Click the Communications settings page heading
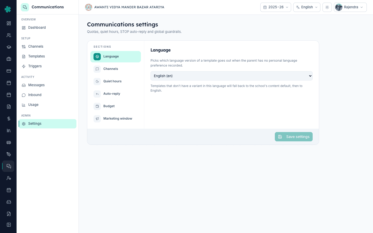The width and height of the screenshot is (373, 233). [x=123, y=24]
